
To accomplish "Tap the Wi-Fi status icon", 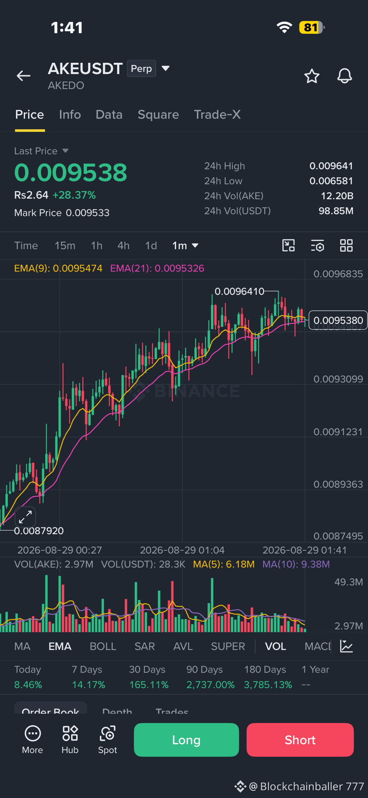I will pos(284,28).
